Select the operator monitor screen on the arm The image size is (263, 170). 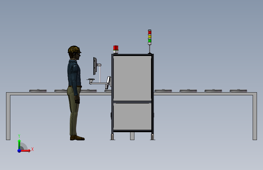point(95,66)
